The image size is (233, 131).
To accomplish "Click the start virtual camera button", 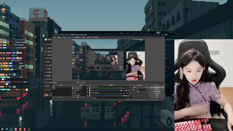I will (x=157, y=91).
